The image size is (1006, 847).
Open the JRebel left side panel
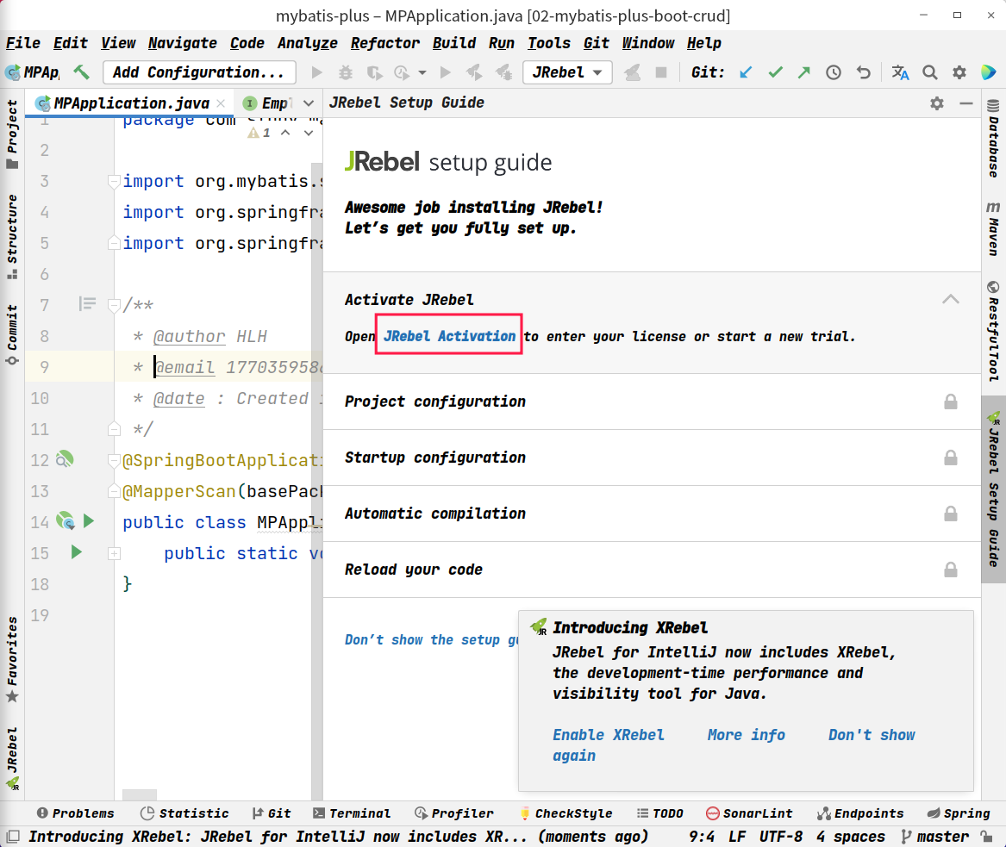click(12, 758)
